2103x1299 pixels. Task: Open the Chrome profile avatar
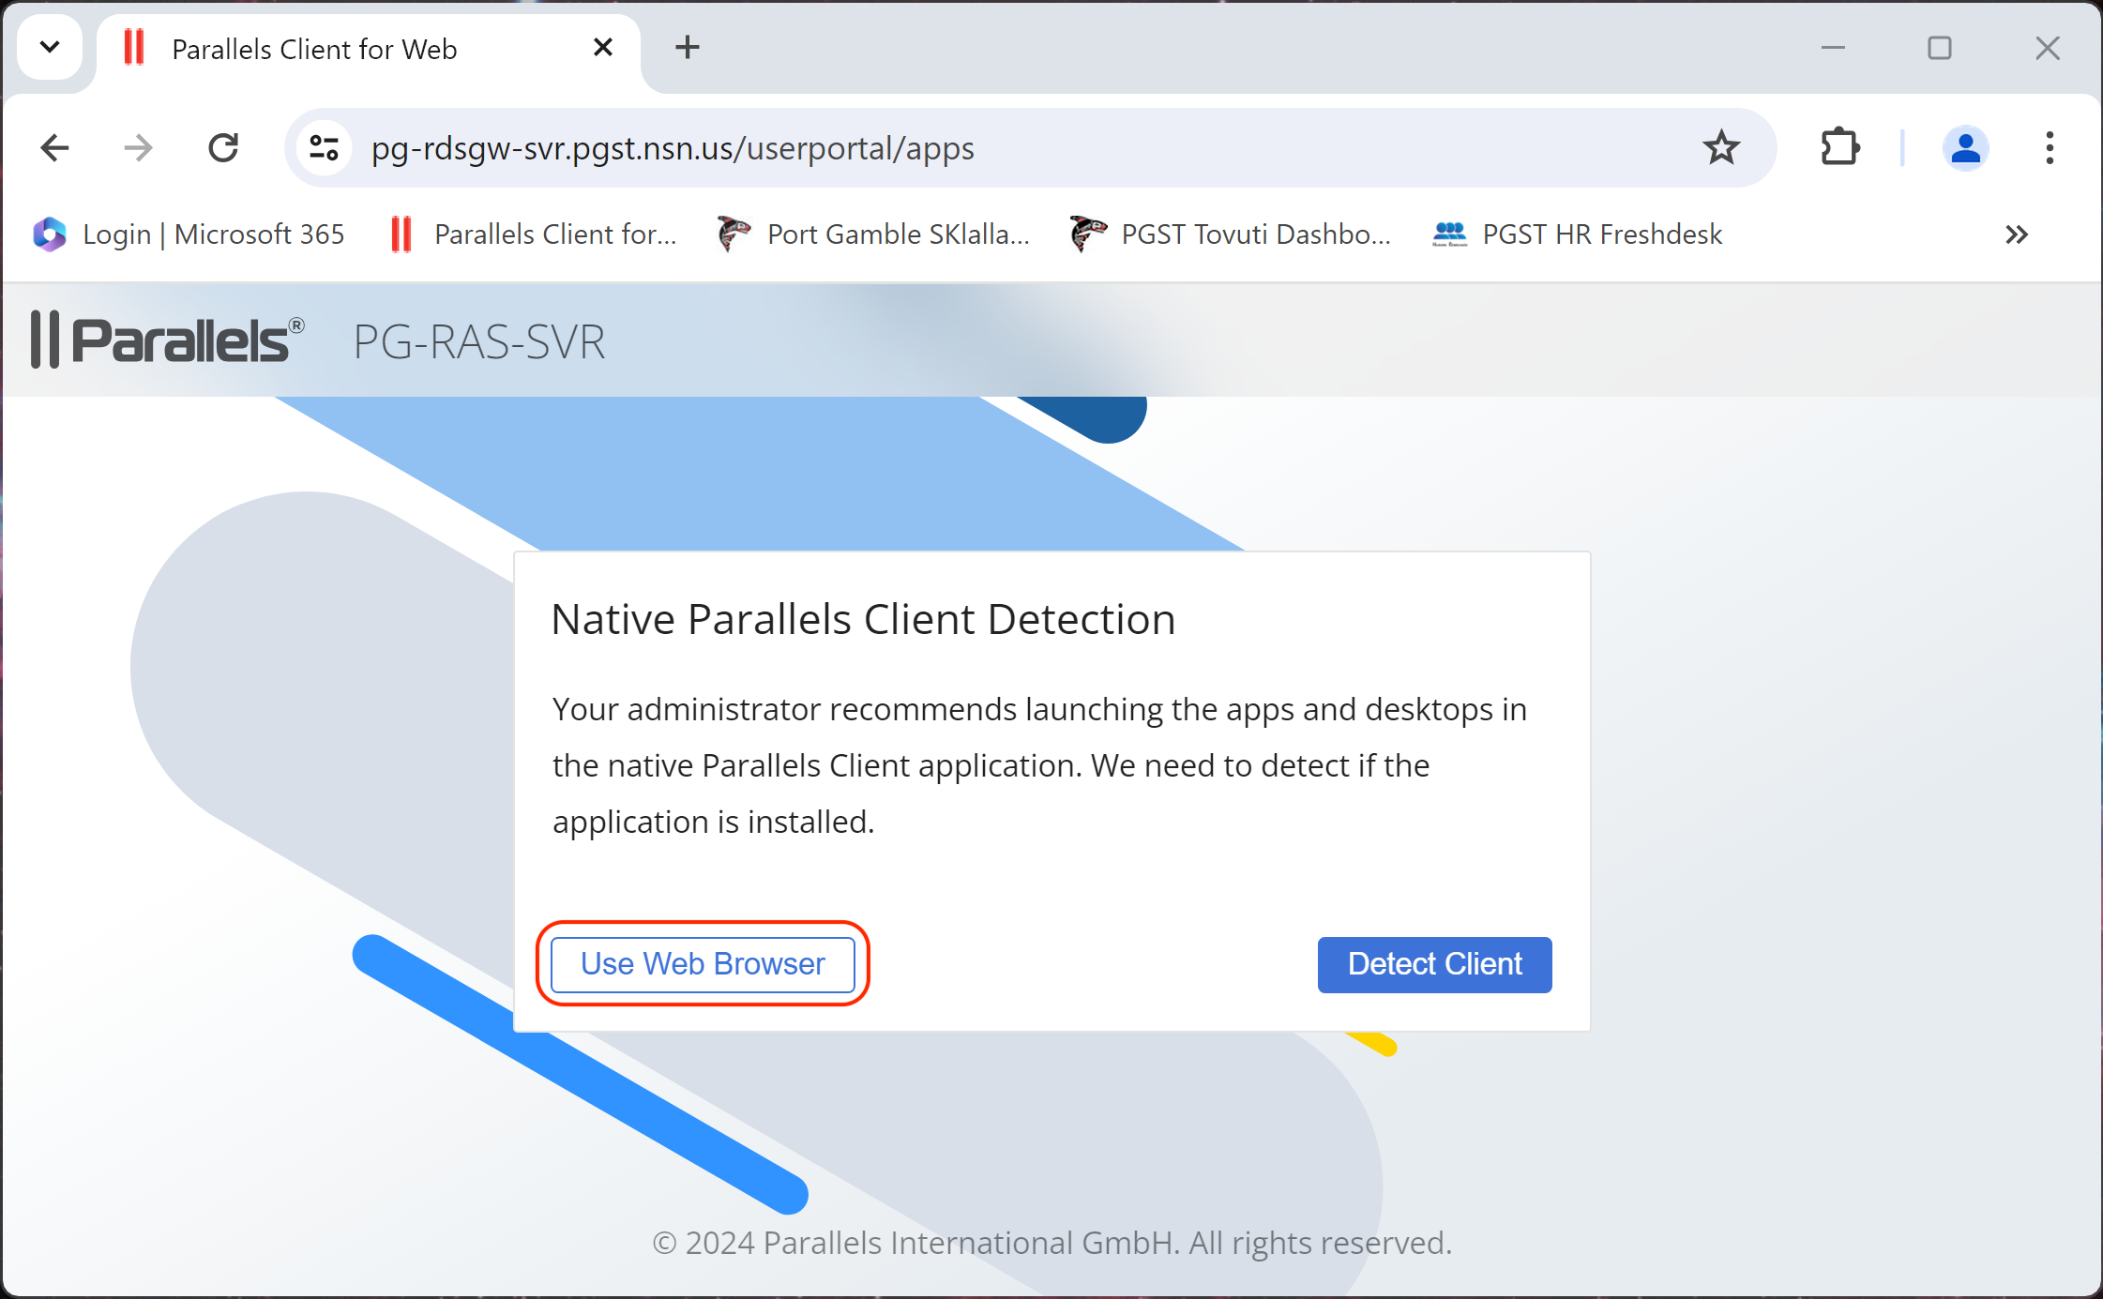(x=1965, y=148)
